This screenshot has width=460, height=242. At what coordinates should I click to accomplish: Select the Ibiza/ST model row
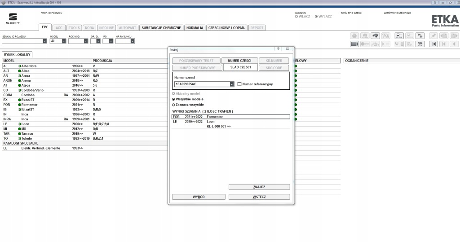85,110
